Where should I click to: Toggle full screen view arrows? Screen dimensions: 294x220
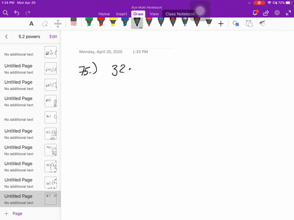[288, 13]
